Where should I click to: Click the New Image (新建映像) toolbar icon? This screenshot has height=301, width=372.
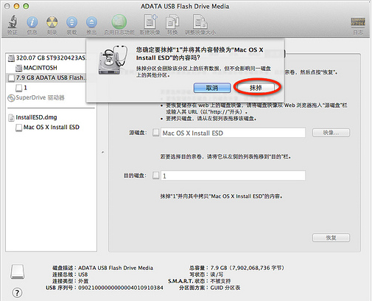[150, 21]
